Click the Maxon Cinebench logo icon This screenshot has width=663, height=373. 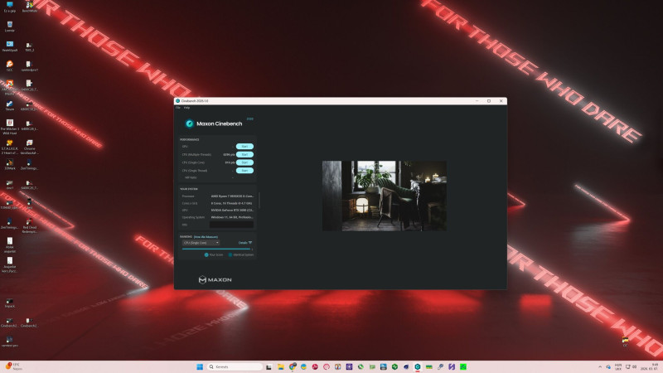click(190, 124)
